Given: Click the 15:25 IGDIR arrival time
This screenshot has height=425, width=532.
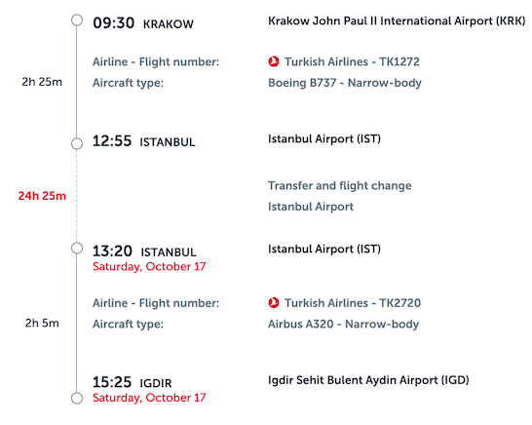Looking at the screenshot, I should point(133,382).
